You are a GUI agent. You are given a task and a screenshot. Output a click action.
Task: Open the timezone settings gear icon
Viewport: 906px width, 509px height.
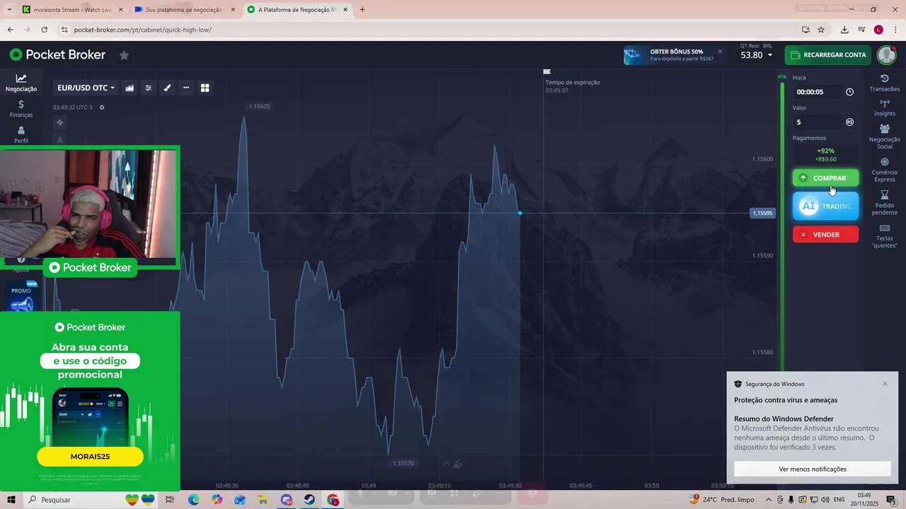tap(102, 107)
